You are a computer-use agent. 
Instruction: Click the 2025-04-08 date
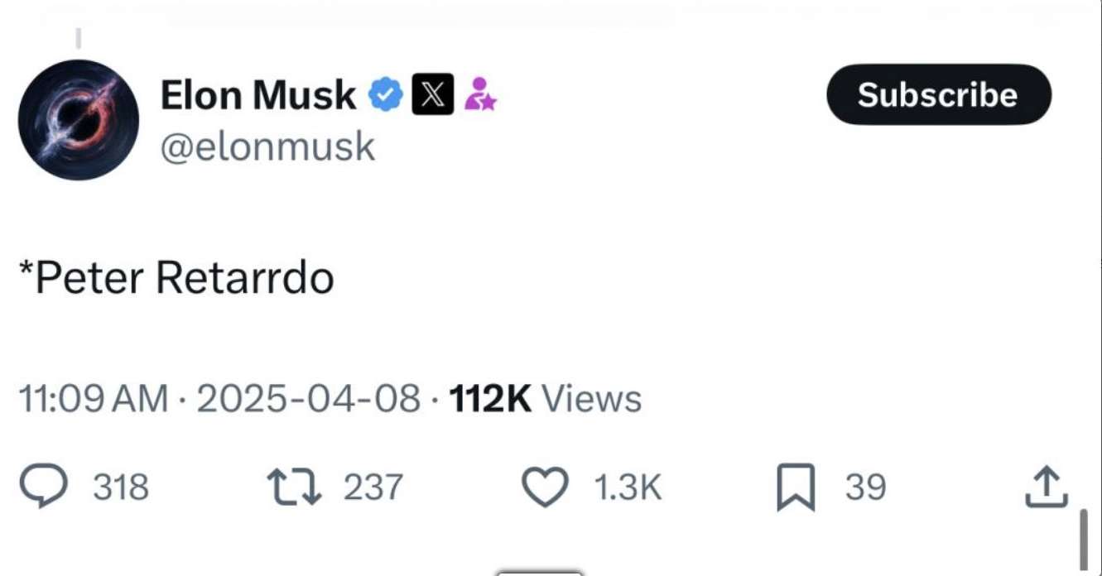(309, 399)
